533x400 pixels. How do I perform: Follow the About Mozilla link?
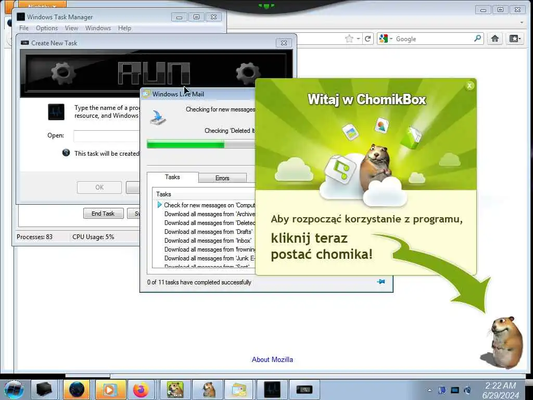tap(272, 359)
